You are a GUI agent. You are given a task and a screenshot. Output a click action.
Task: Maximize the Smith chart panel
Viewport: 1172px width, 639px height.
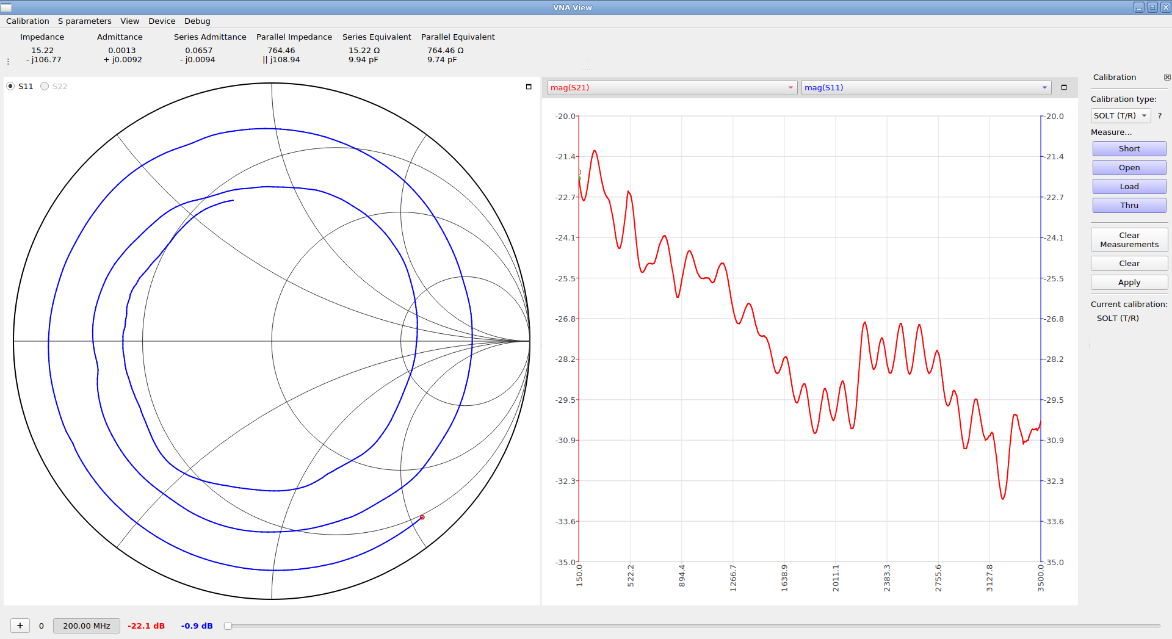[529, 87]
